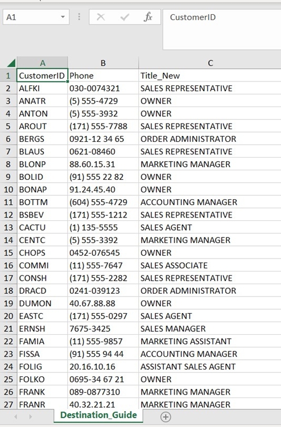Add a new sheet with plus icon
Screen dimensions: 281x427
[166, 417]
